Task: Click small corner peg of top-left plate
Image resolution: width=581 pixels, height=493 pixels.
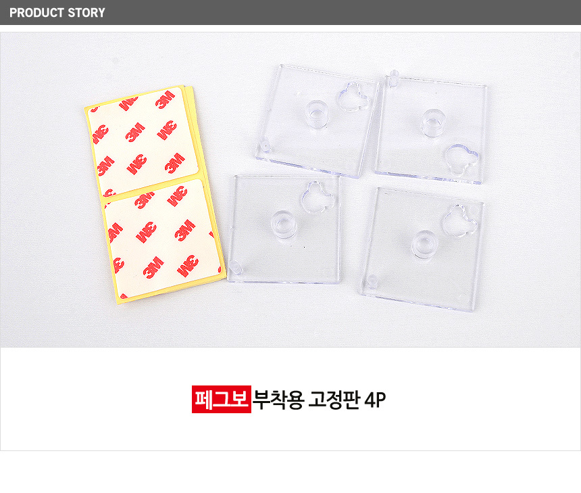Action: 265,144
